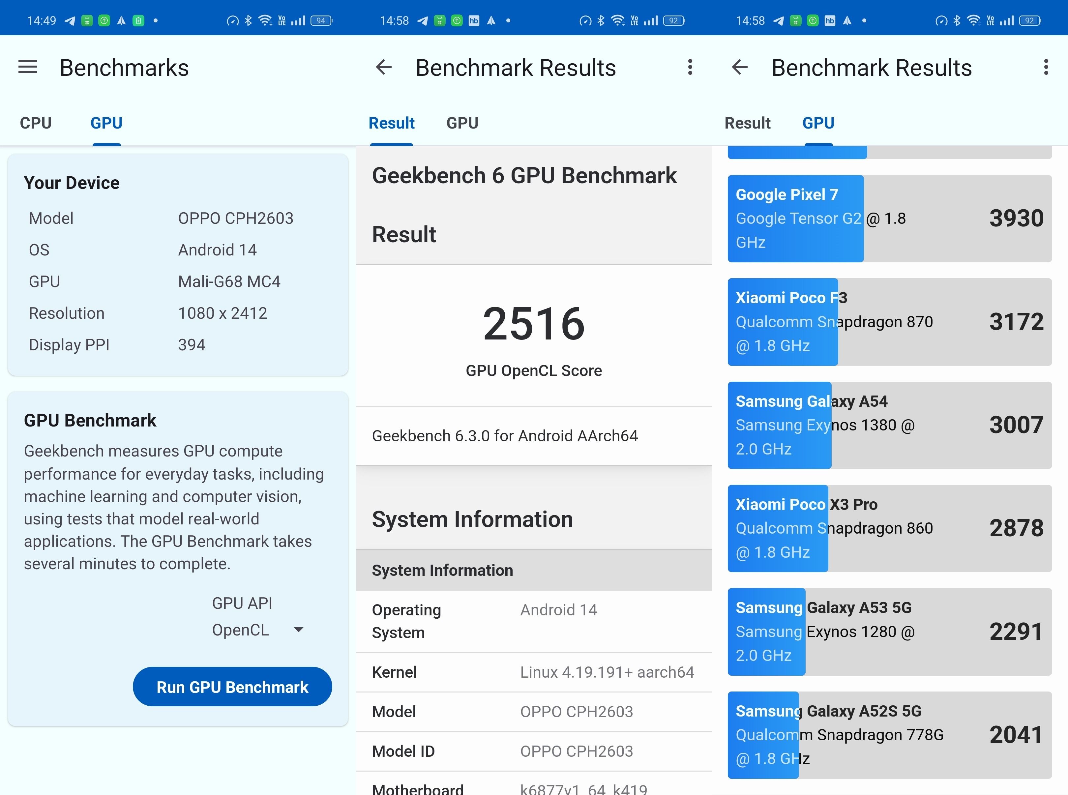Tap the Wi-Fi status icon on left screen

click(x=265, y=20)
